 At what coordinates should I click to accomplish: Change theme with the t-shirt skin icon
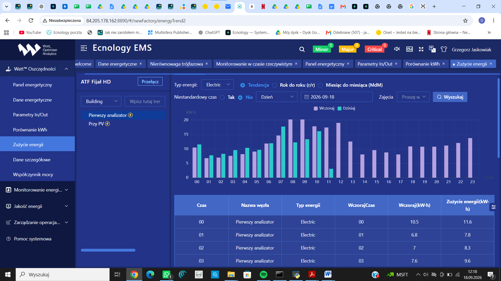tap(444, 49)
